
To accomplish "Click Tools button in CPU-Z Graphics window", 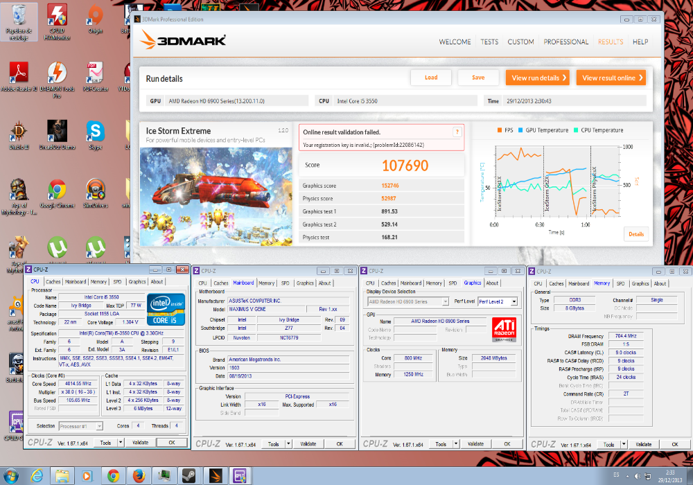I will pos(441,444).
